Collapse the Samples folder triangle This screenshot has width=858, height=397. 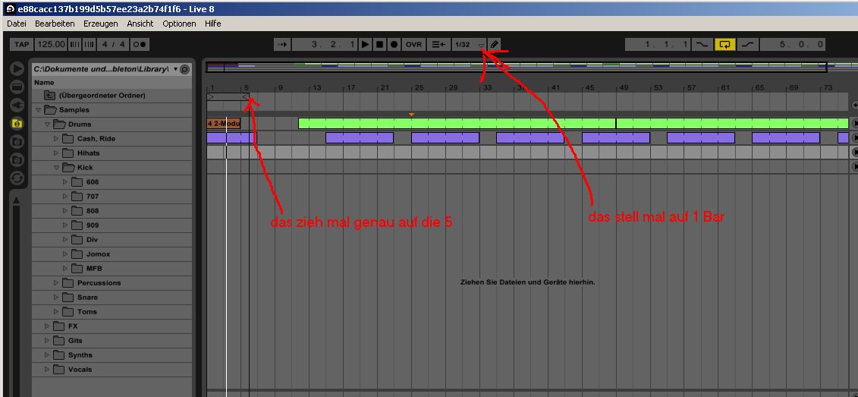tap(38, 109)
